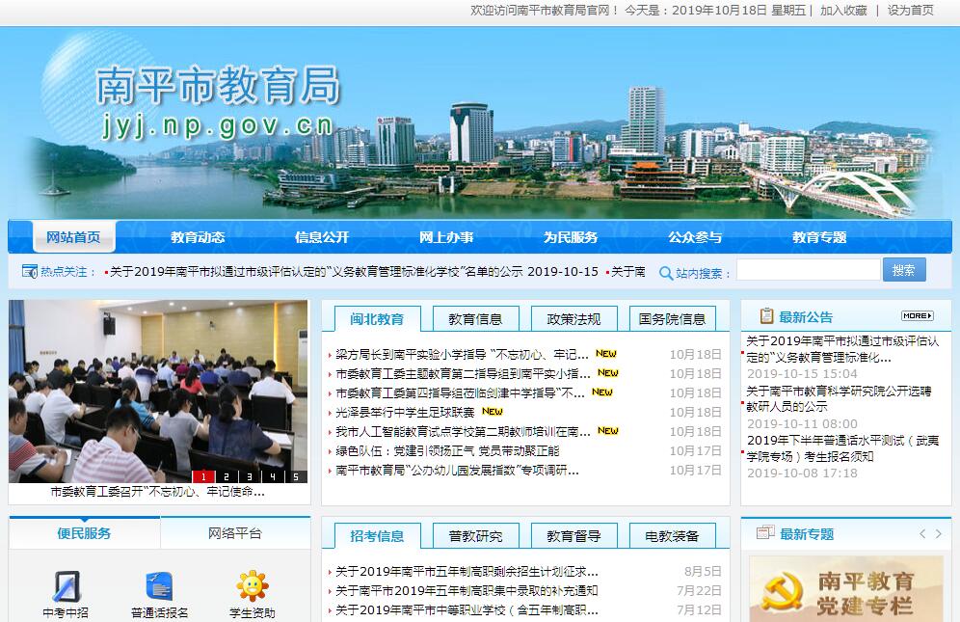Viewport: 960px width, 622px height.
Task: Click 加入收藏 in top bar
Action: click(843, 11)
